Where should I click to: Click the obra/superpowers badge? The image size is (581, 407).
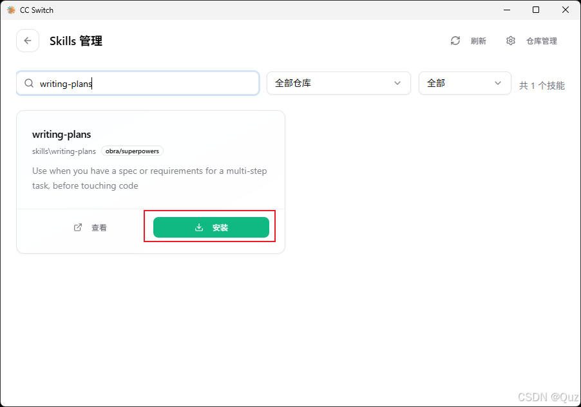132,151
